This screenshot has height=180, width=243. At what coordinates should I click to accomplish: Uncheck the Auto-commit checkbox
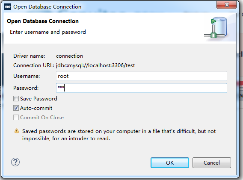point(16,108)
